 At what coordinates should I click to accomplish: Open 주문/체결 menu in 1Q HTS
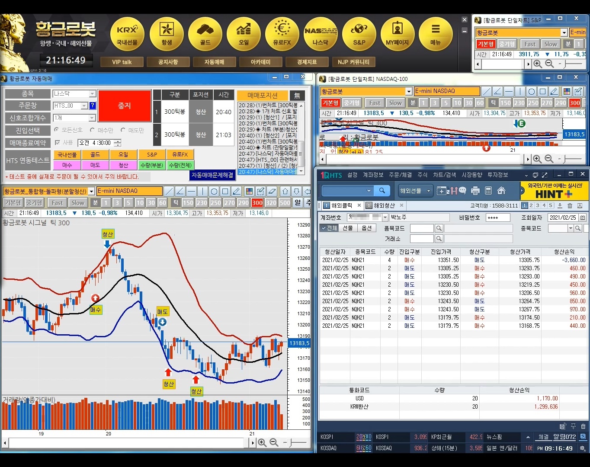[x=400, y=175]
